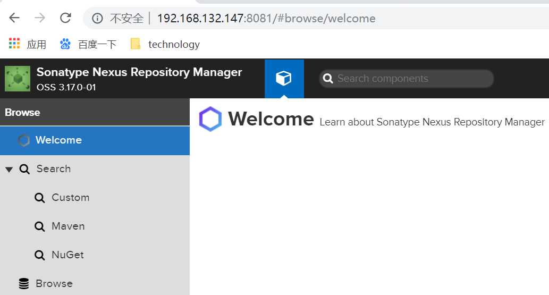Viewport: 549px width, 295px height.
Task: Open the Search tree item
Action: tap(54, 168)
